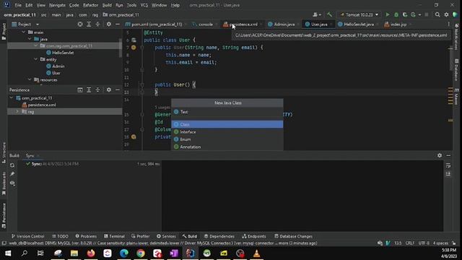Open the Services tool window
Screen dimensions: 462x260
point(166,236)
